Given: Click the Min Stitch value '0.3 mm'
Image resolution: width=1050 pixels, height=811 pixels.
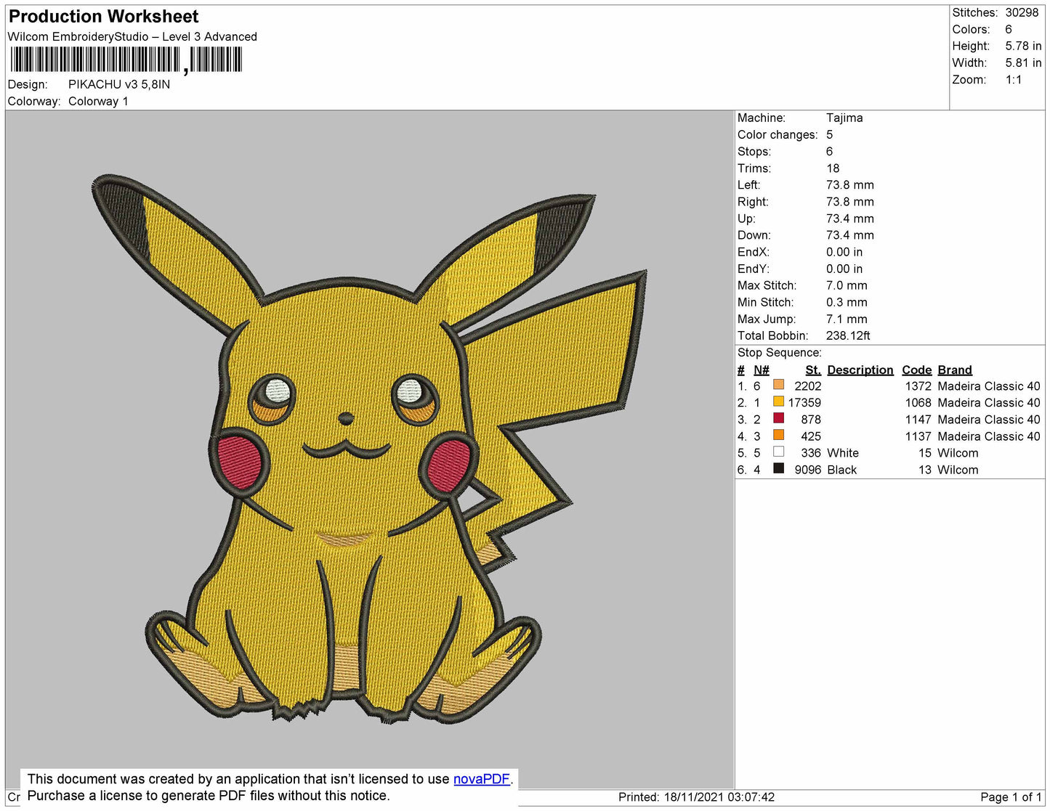Looking at the screenshot, I should click(847, 302).
